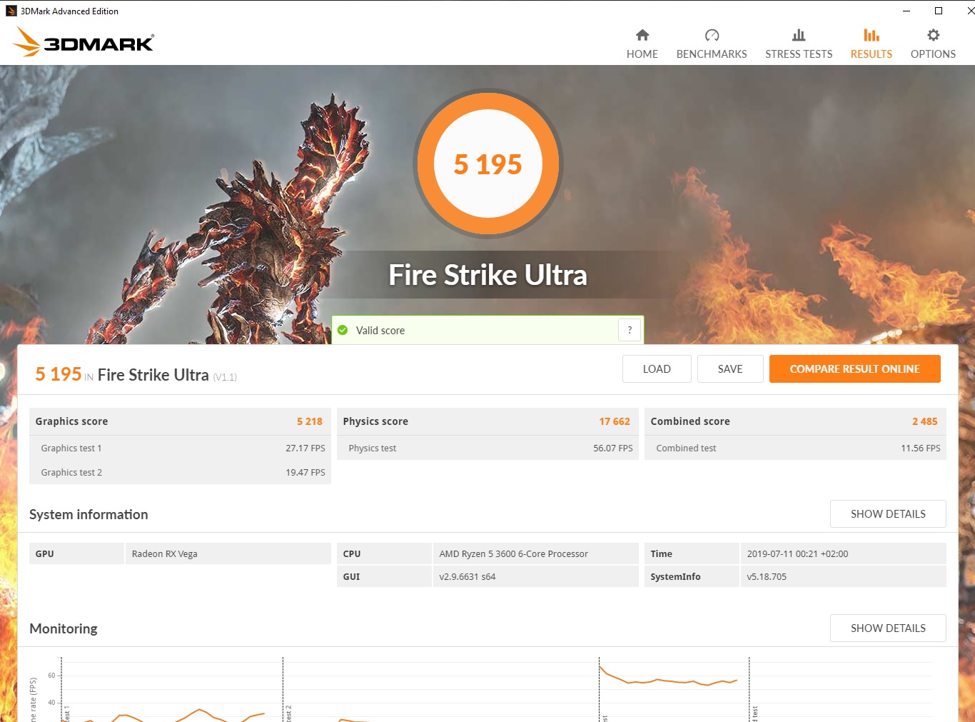The height and width of the screenshot is (722, 975).
Task: Click the 3DMark title bar app icon
Action: click(x=11, y=11)
